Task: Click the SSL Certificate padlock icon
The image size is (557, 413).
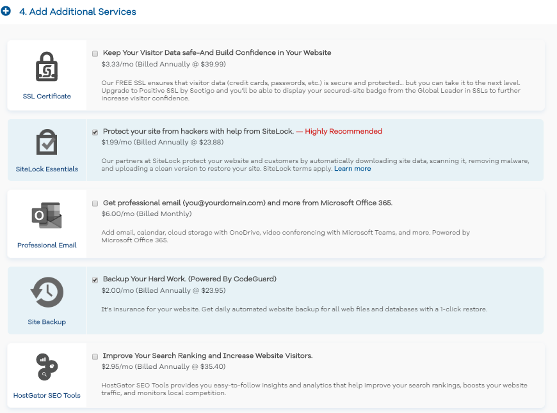Action: point(47,67)
